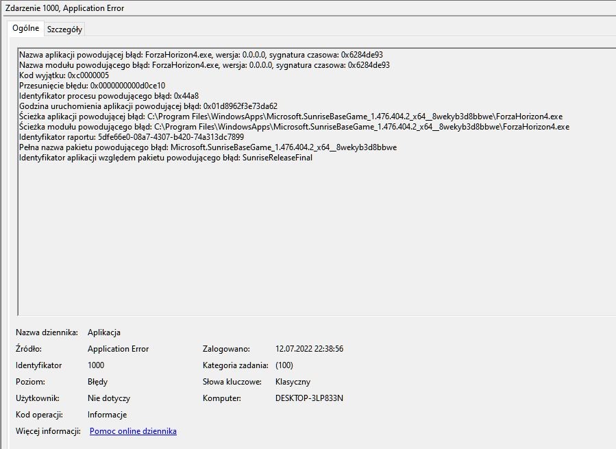Select the line starting 'Nazwa aplikacji powodującej błąd'

pos(201,55)
